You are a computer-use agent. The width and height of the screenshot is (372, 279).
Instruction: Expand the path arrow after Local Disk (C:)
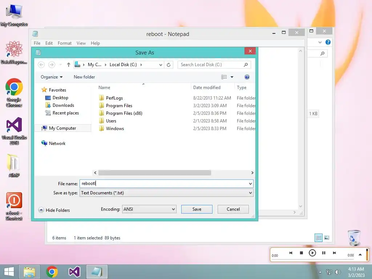point(141,65)
